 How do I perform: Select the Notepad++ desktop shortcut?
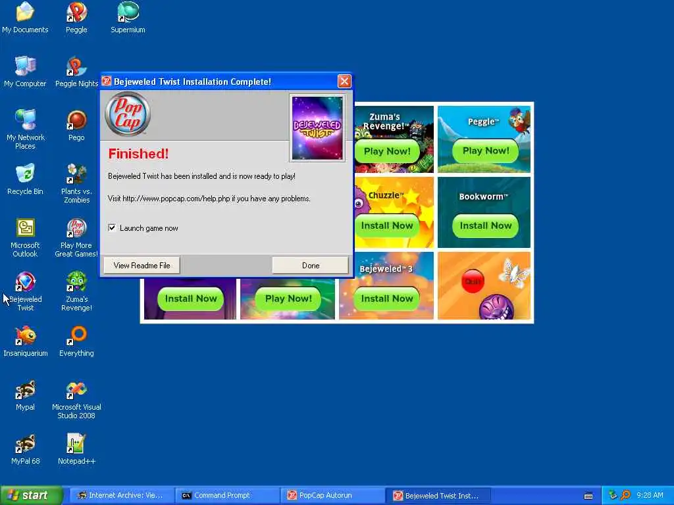point(76,449)
